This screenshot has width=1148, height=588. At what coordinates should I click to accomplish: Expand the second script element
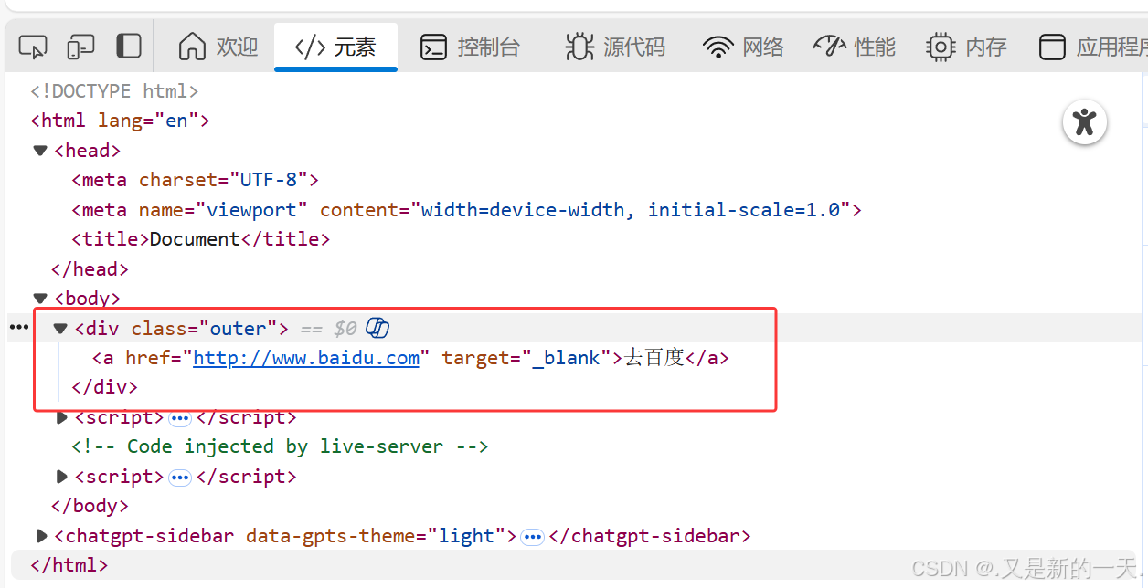61,477
